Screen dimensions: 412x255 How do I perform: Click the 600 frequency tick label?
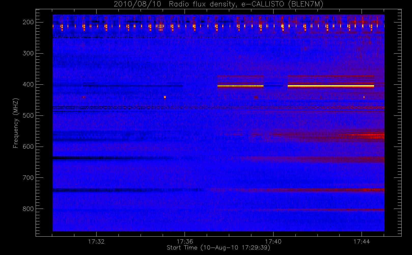28,147
